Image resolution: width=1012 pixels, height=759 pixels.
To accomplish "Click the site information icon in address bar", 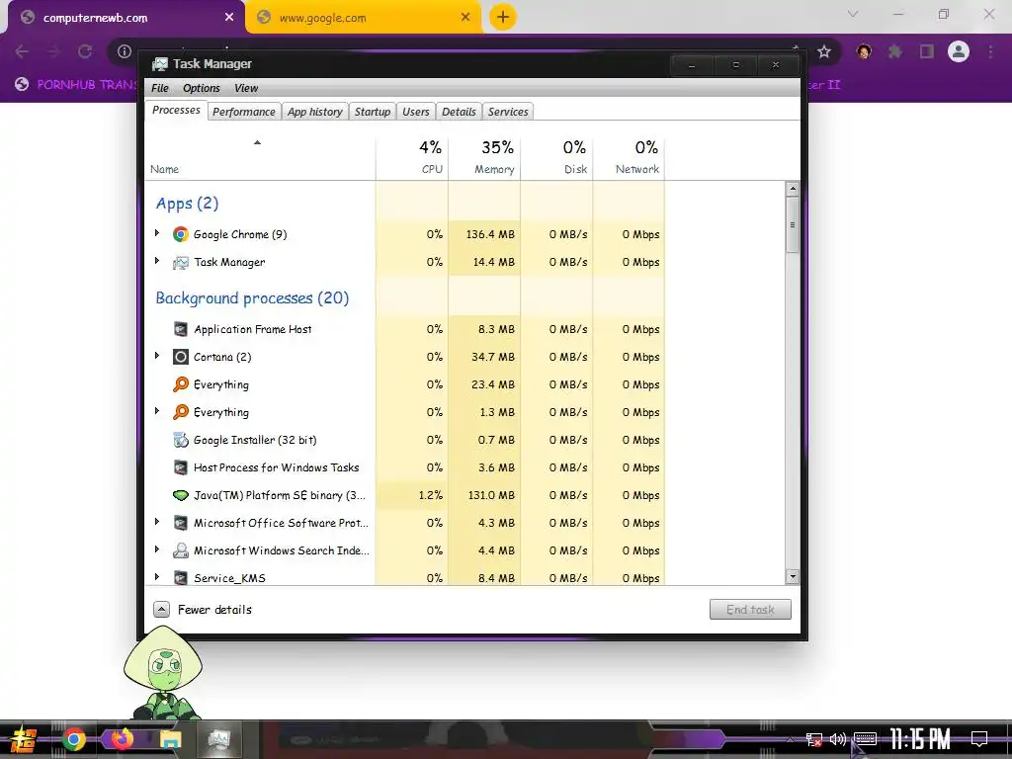I will tap(125, 51).
